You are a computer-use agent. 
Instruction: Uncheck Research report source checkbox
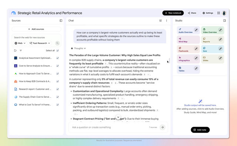58,89
